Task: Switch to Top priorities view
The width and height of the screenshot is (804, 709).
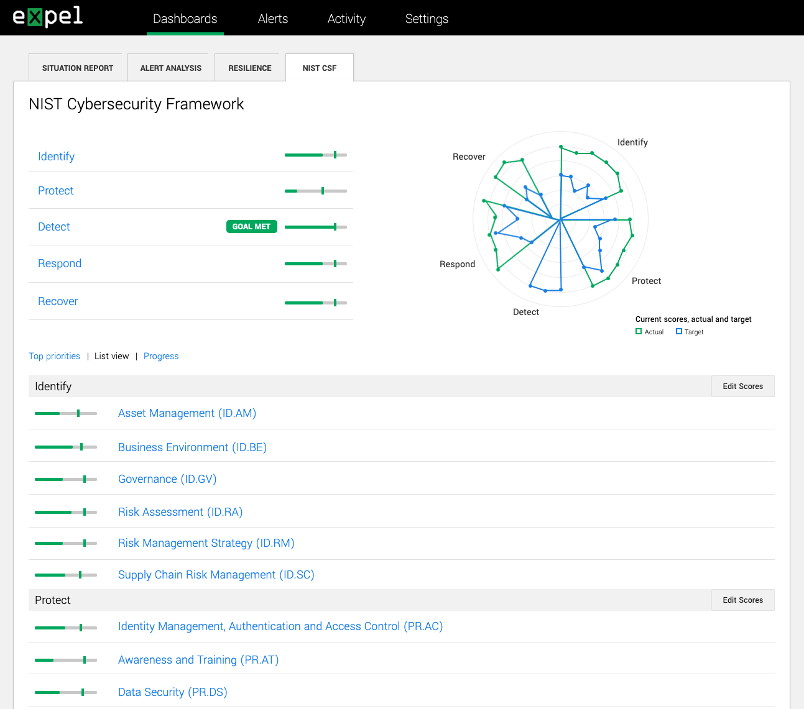Action: tap(54, 356)
